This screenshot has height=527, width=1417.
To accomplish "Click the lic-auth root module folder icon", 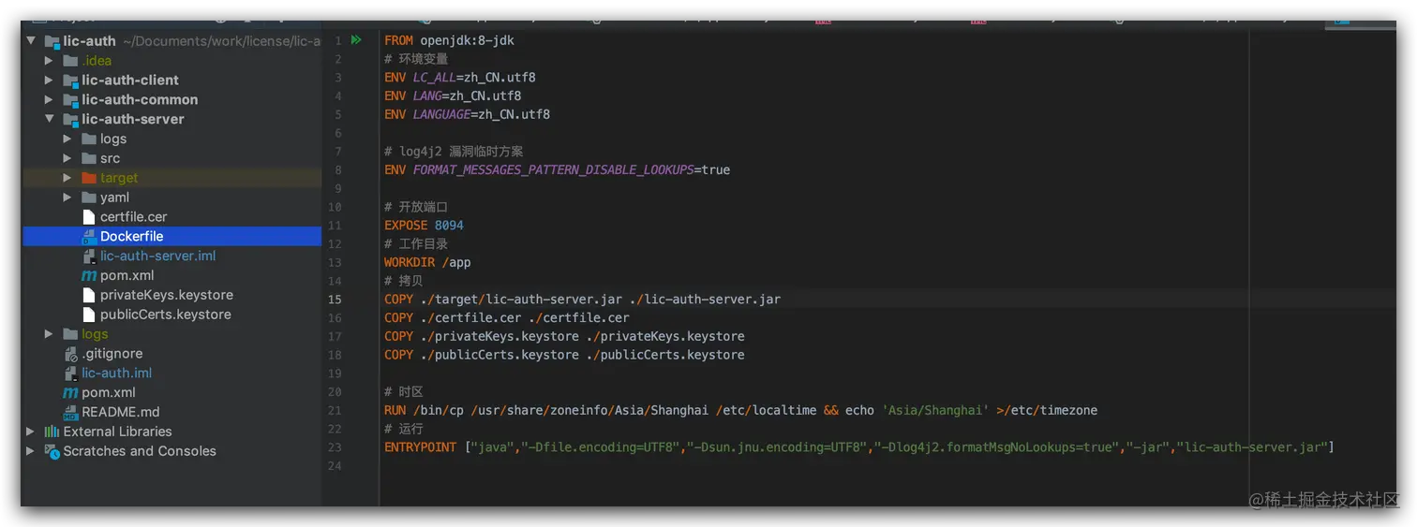I will pyautogui.click(x=52, y=41).
